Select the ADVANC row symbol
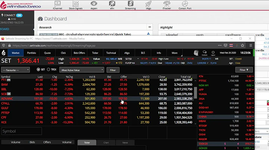Image resolution: width=269 pixels, height=150 pixels. tap(7, 98)
